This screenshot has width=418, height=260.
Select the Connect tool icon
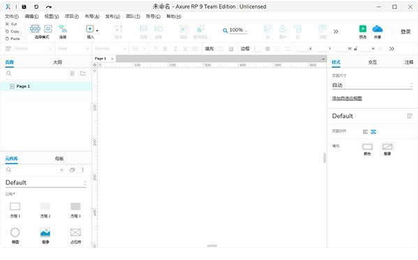pos(63,29)
